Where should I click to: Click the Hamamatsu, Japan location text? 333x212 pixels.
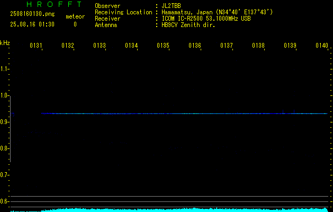pyautogui.click(x=217, y=12)
